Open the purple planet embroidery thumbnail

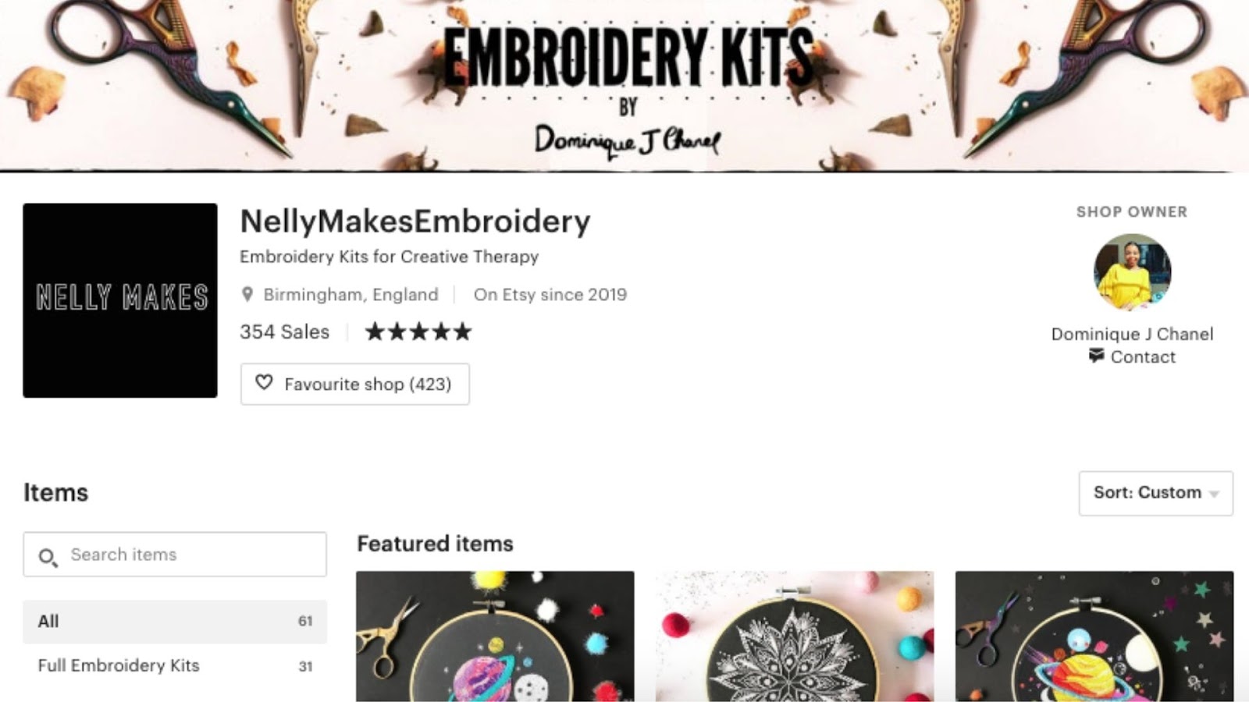[495, 636]
